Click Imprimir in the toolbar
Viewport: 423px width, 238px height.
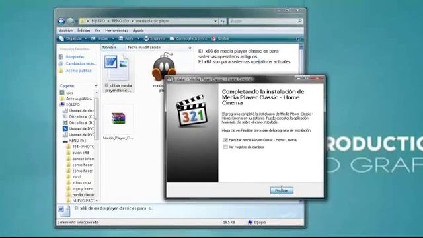tap(155, 38)
